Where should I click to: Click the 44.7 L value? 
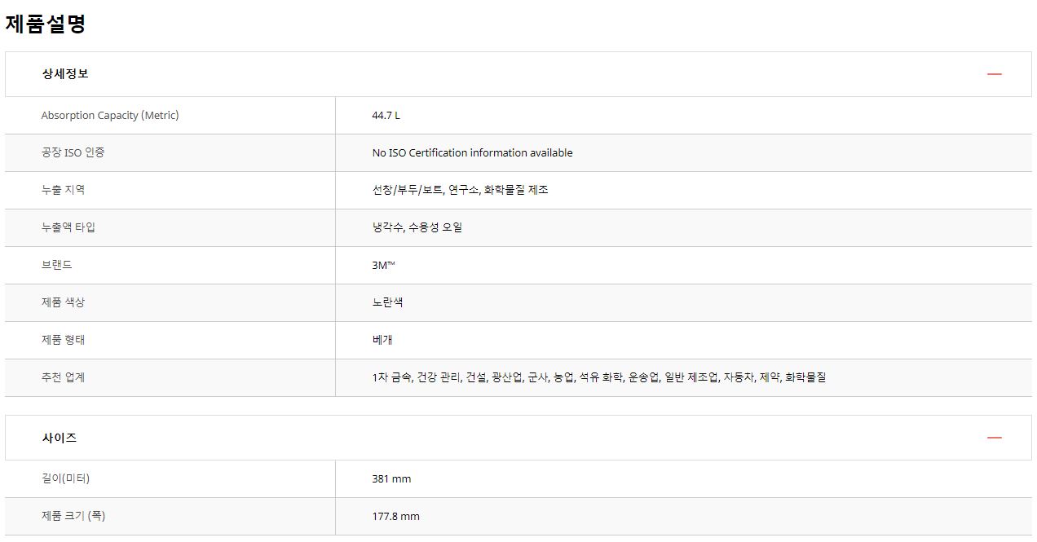click(x=386, y=115)
